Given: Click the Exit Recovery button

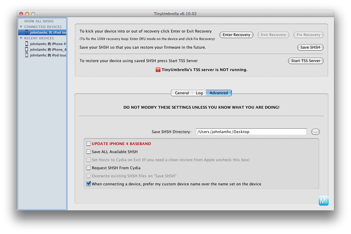Looking at the screenshot, I should coord(273,35).
